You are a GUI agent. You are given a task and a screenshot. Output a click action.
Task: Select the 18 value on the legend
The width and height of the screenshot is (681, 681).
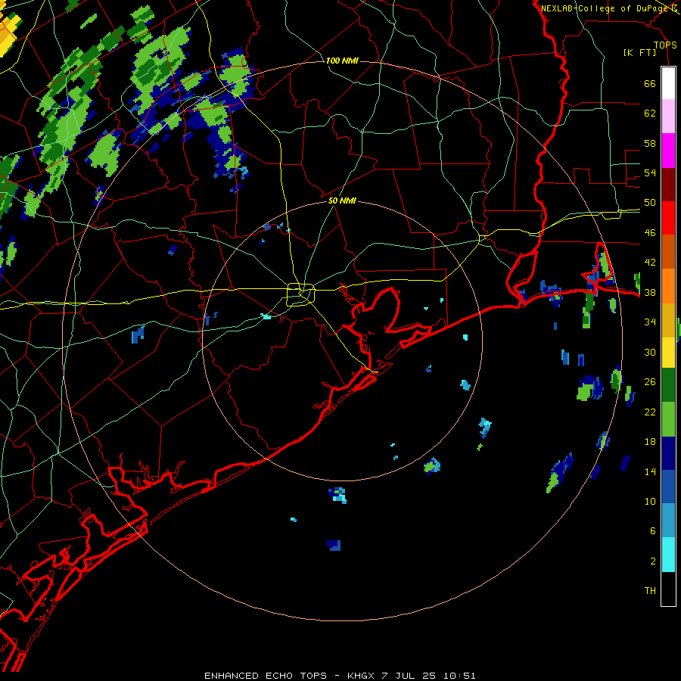coord(650,442)
